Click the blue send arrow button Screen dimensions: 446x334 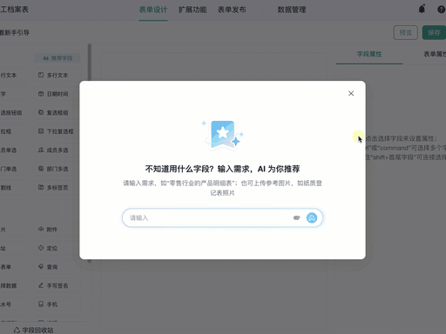[x=312, y=217]
